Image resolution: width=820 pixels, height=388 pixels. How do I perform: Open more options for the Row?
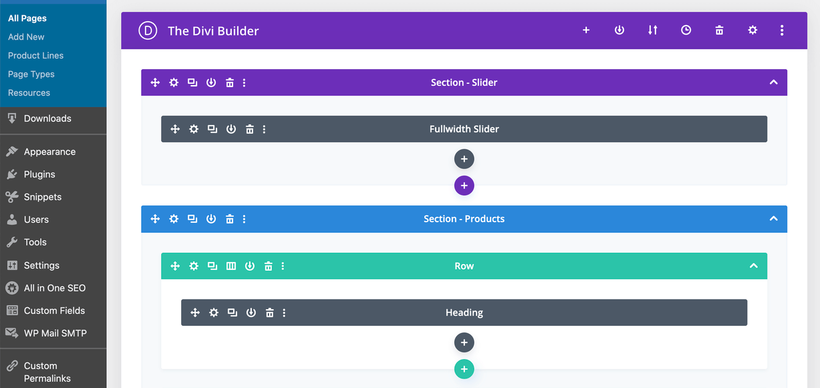[x=283, y=266]
